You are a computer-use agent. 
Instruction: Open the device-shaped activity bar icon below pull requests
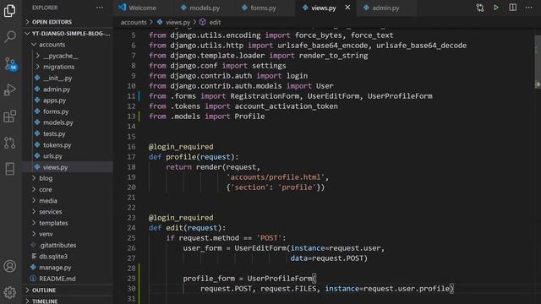(9, 169)
